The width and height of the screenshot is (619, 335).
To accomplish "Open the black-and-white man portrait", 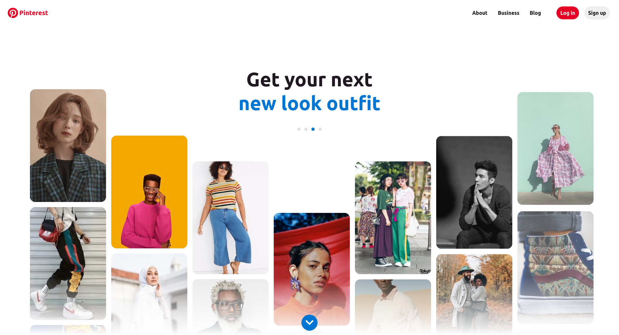I will pyautogui.click(x=474, y=192).
